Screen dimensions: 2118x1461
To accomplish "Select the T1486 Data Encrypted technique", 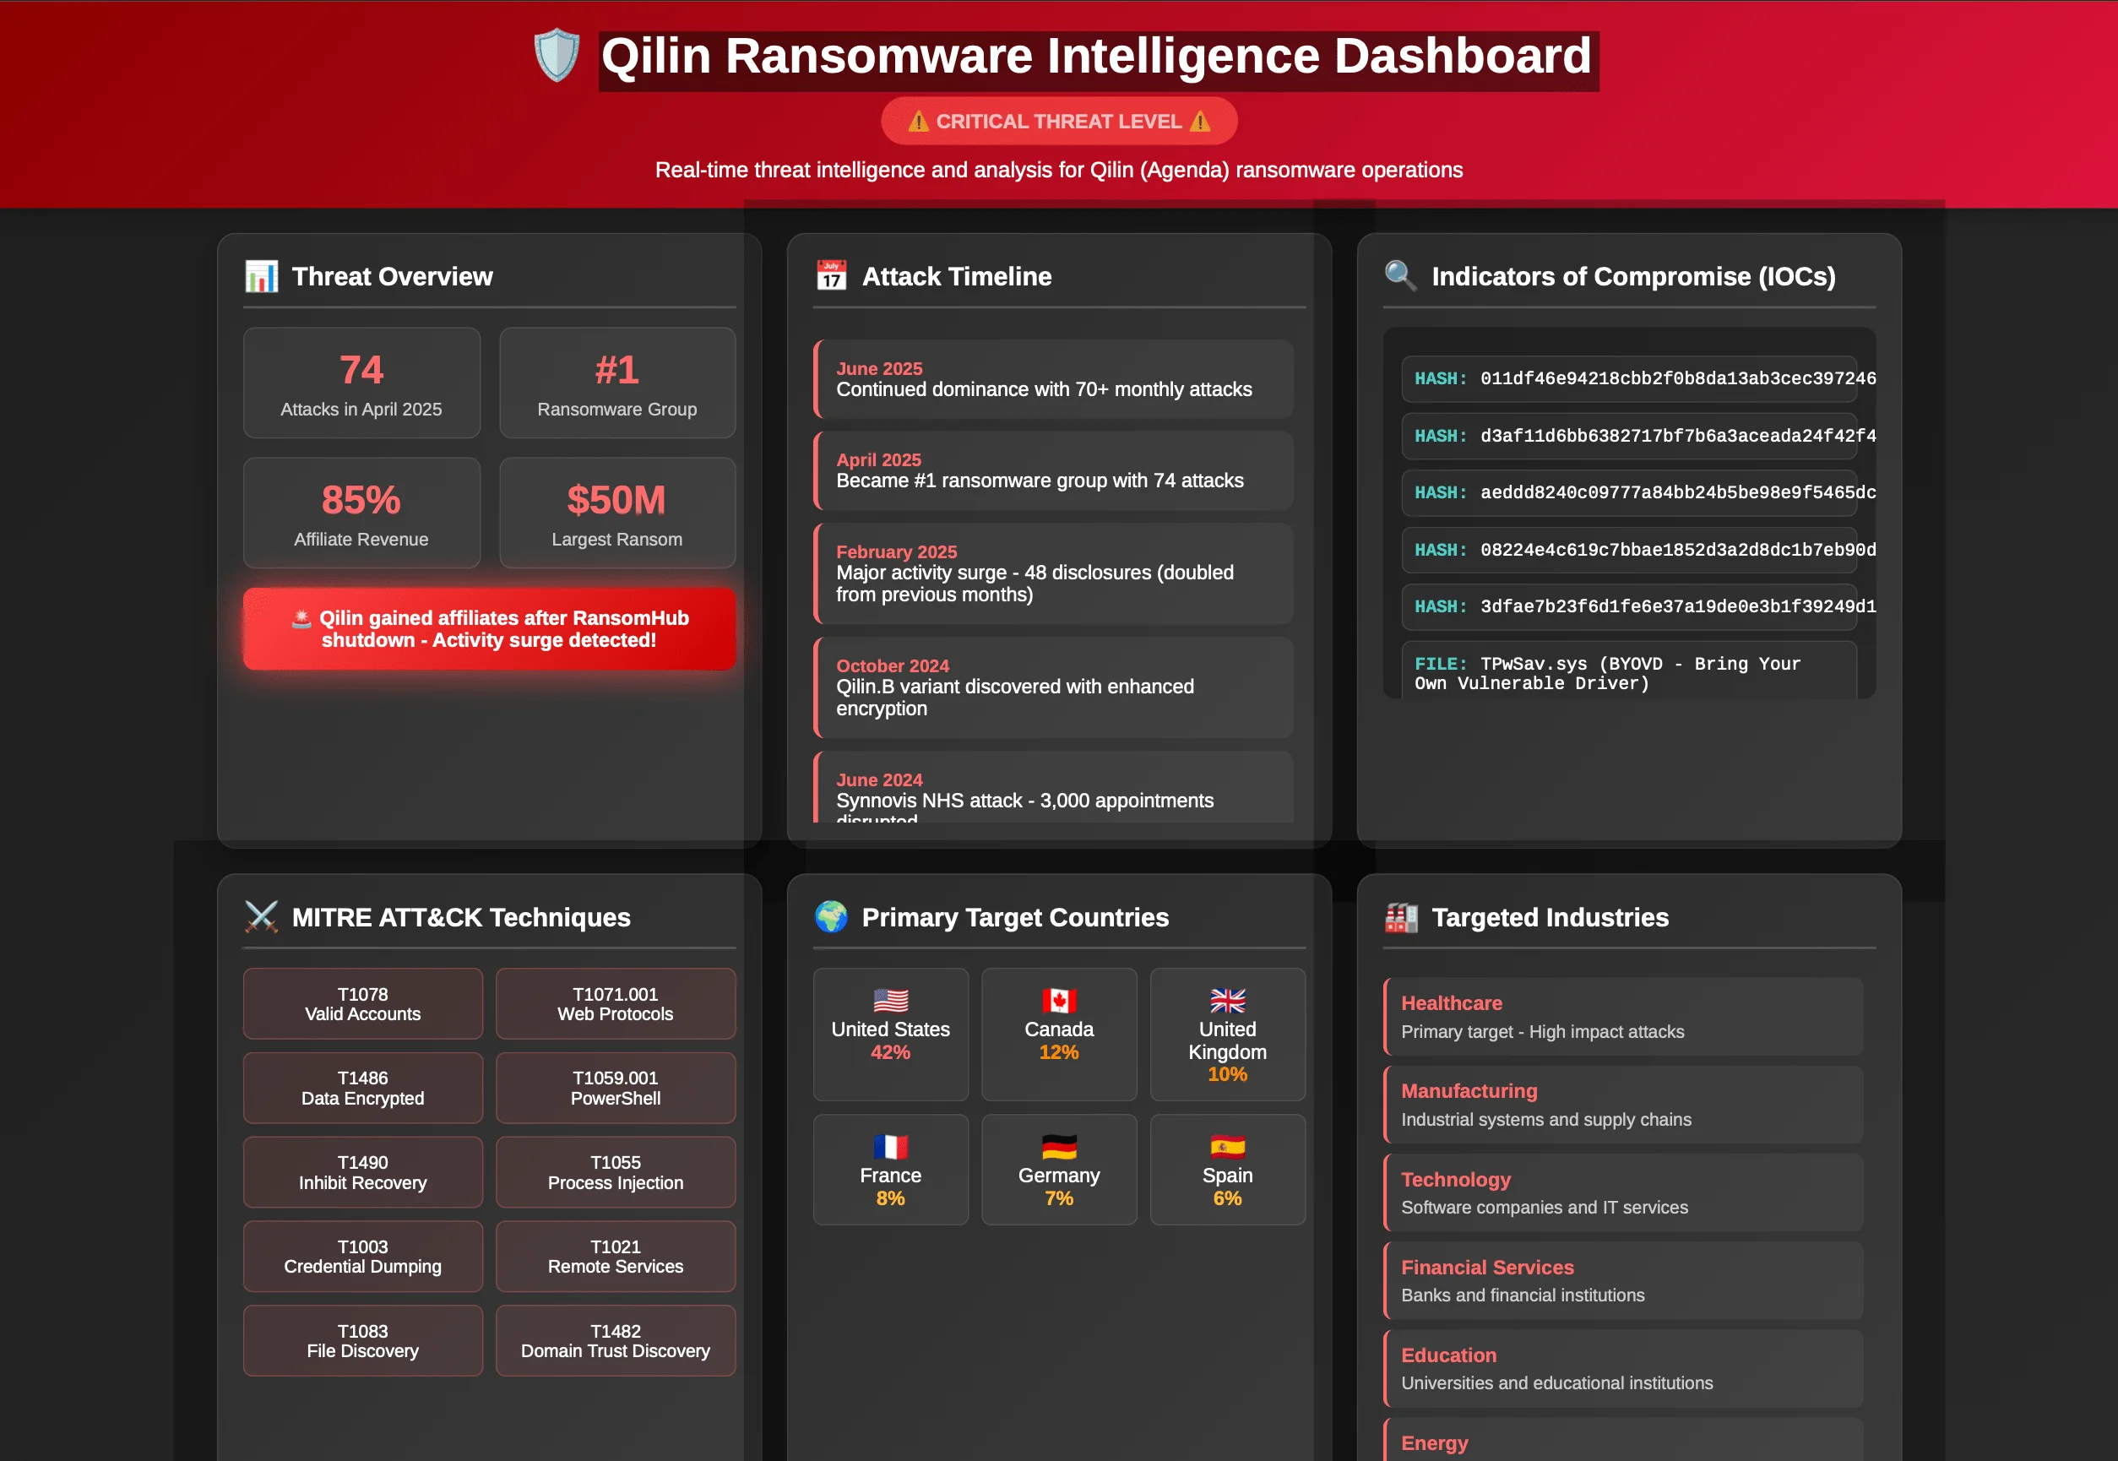I will pyautogui.click(x=362, y=1089).
